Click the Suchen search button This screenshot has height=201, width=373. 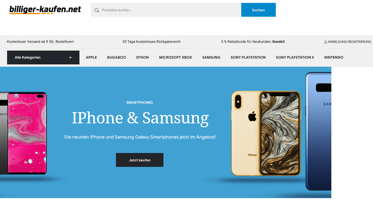tap(258, 10)
